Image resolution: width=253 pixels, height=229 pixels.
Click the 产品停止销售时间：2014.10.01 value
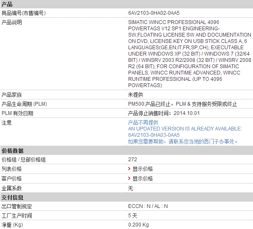click(164, 113)
